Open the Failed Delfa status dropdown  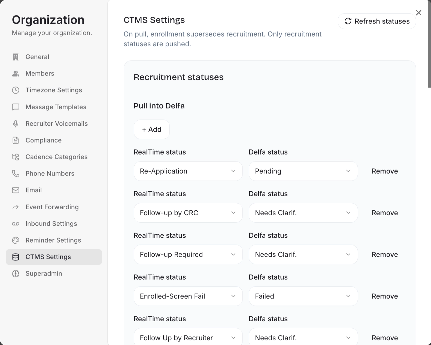(x=303, y=296)
